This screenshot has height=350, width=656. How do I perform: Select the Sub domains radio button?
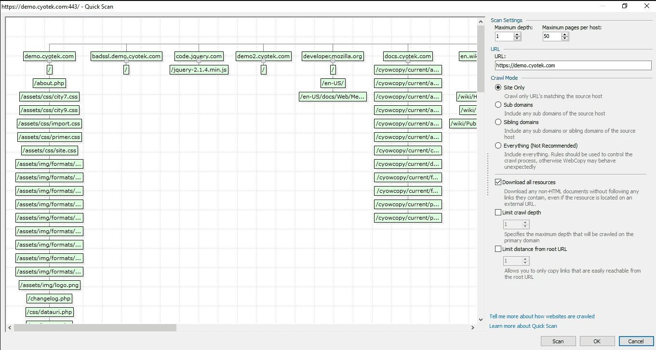[x=498, y=105]
